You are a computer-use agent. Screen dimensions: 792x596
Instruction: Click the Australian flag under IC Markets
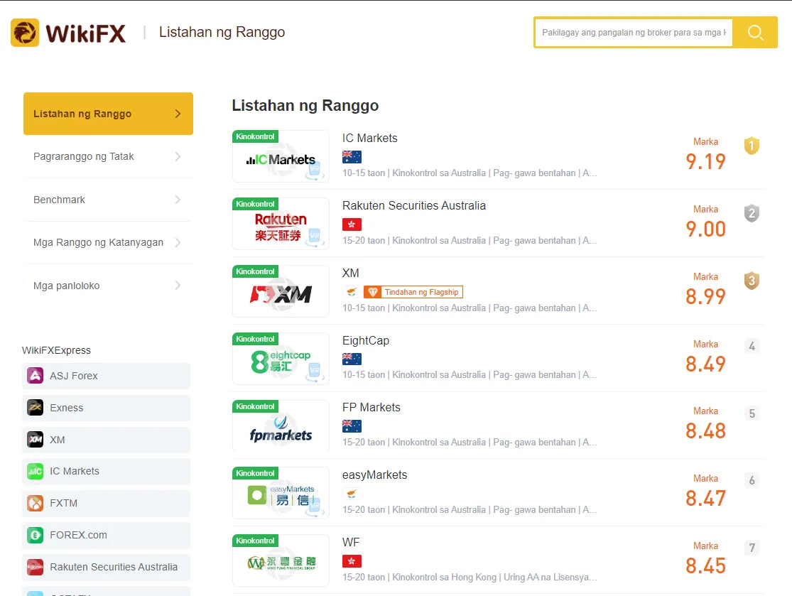coord(352,157)
